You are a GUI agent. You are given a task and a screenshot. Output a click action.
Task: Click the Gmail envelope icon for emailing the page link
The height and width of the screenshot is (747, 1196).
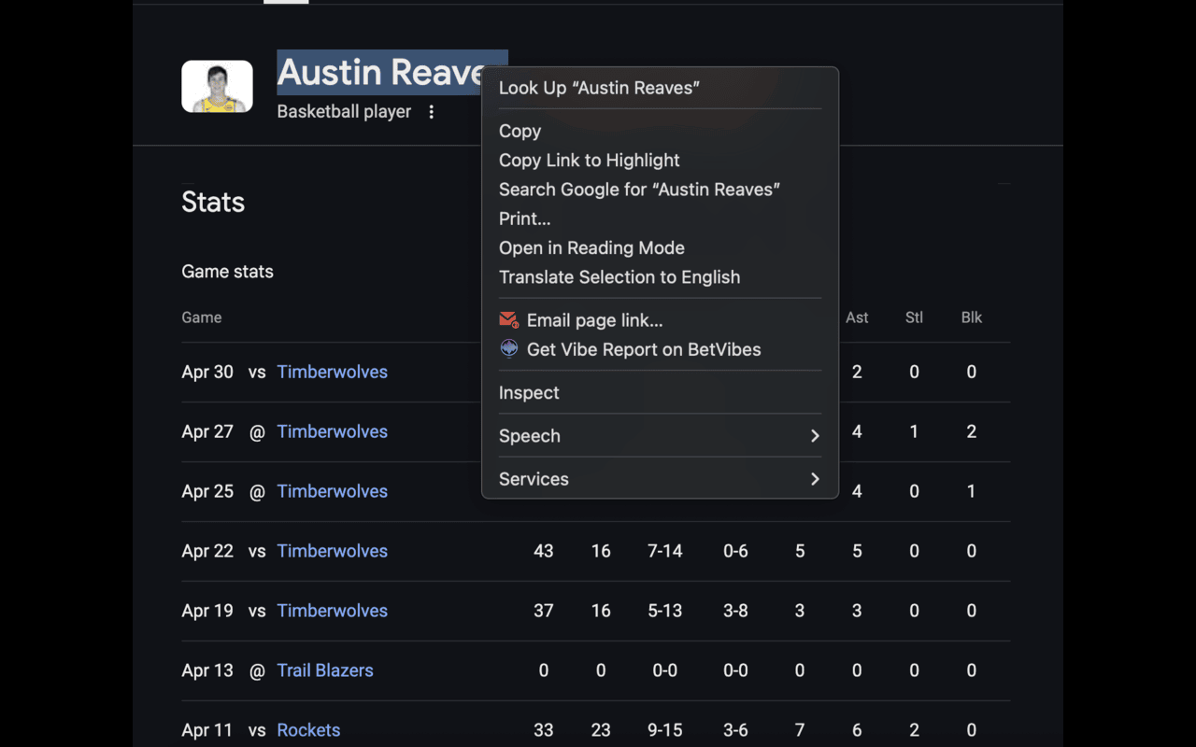tap(508, 320)
